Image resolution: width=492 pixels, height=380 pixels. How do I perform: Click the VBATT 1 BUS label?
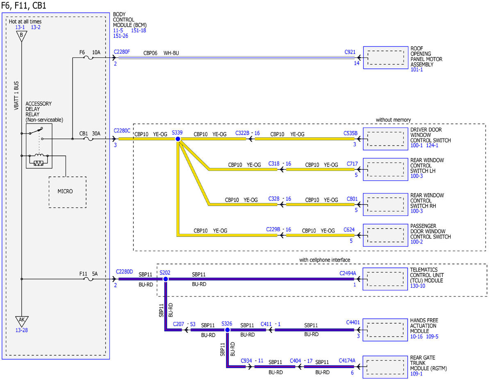click(x=16, y=96)
